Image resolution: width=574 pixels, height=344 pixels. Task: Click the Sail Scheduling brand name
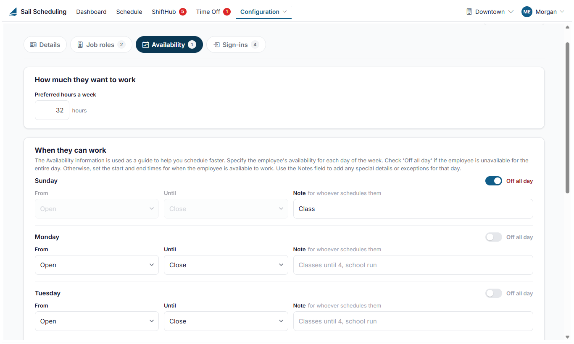(x=44, y=12)
